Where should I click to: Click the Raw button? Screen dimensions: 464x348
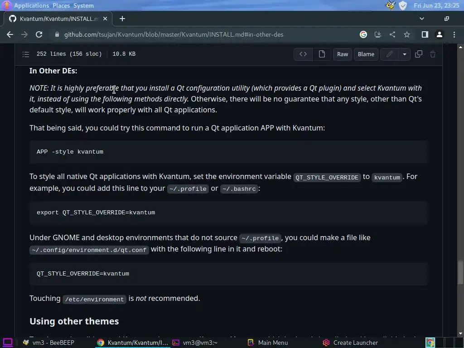(343, 54)
